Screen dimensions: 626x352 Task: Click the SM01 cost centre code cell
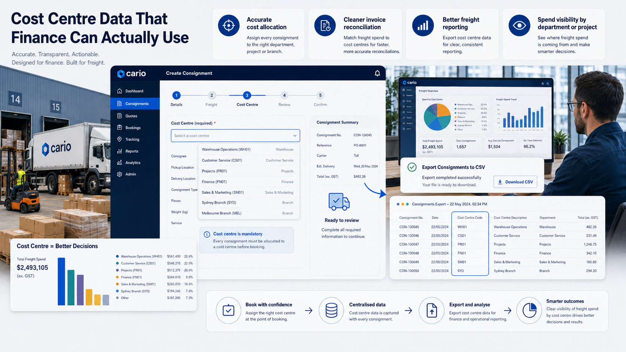click(462, 262)
